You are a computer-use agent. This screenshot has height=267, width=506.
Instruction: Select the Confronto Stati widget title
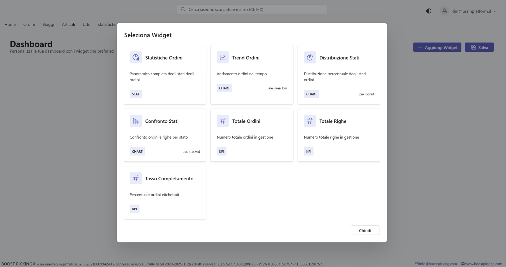point(162,121)
